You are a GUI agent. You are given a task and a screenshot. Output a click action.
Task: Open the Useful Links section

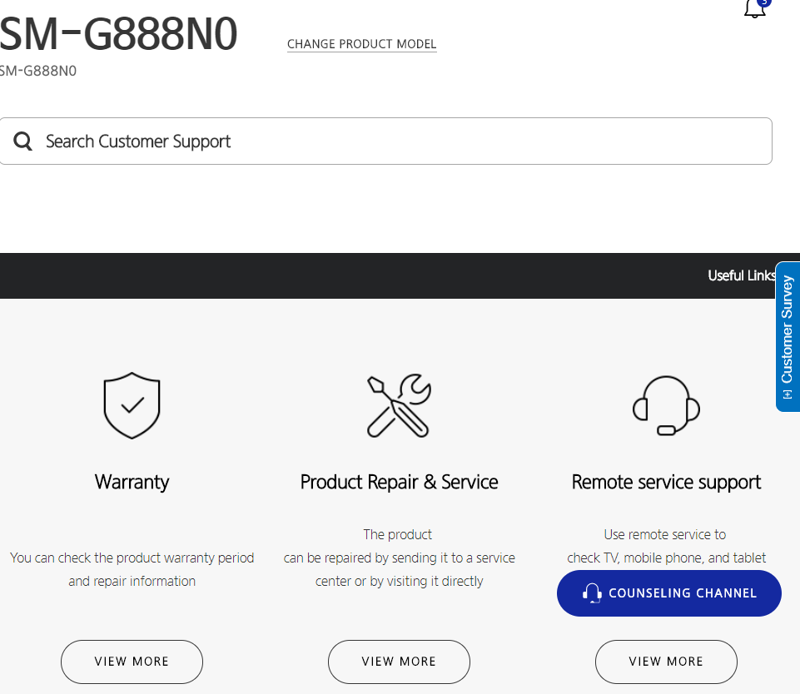pyautogui.click(x=741, y=275)
